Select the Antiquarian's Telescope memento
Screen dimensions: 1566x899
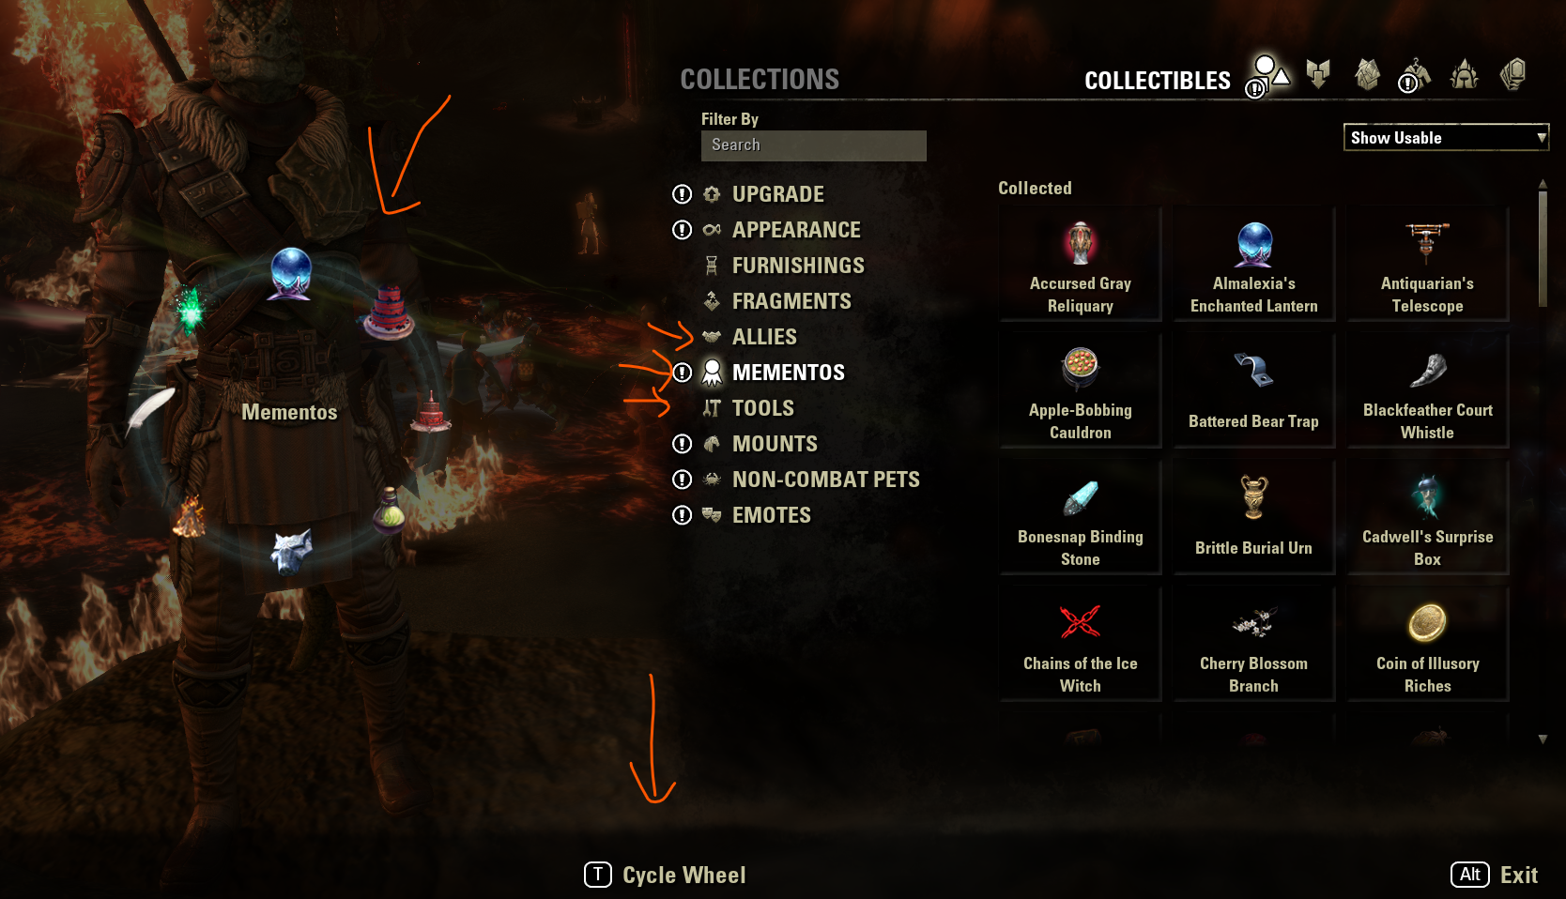[1427, 265]
